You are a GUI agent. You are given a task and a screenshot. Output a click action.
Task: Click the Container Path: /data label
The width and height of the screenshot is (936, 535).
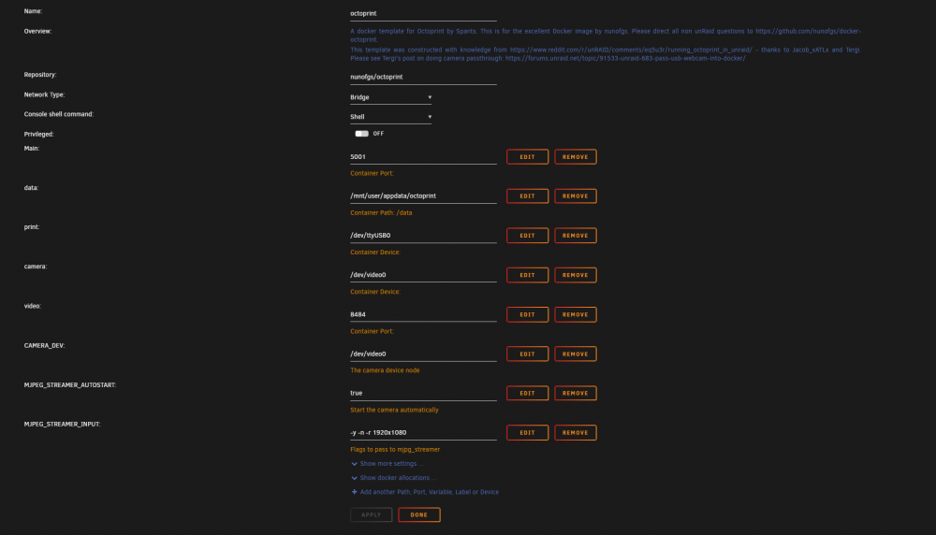coord(381,213)
